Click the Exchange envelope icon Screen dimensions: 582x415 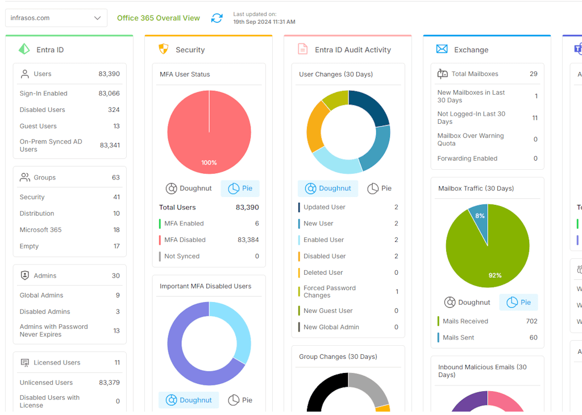point(442,49)
